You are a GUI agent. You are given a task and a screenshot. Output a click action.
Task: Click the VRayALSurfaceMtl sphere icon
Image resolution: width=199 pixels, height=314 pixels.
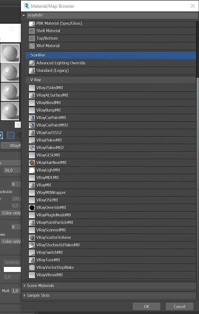[x=32, y=95]
